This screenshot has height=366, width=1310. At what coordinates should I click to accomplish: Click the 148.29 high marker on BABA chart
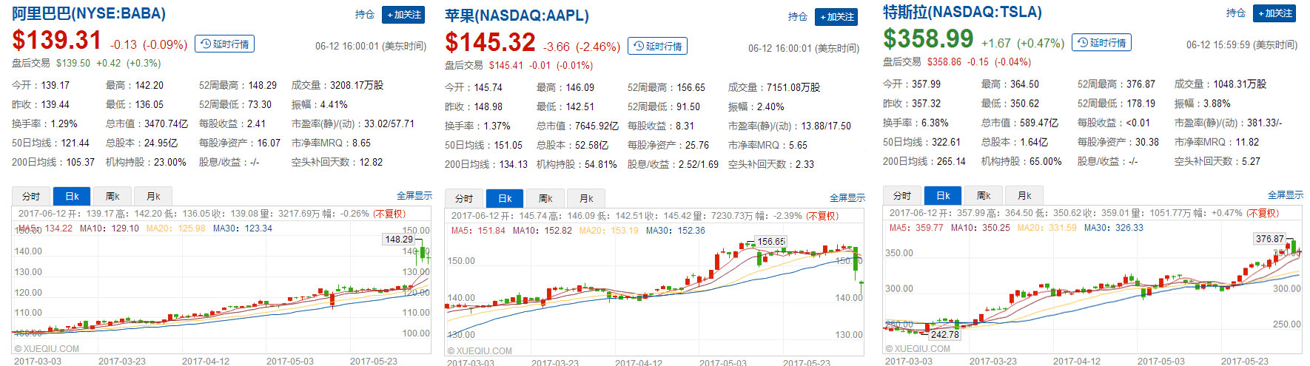tap(399, 239)
